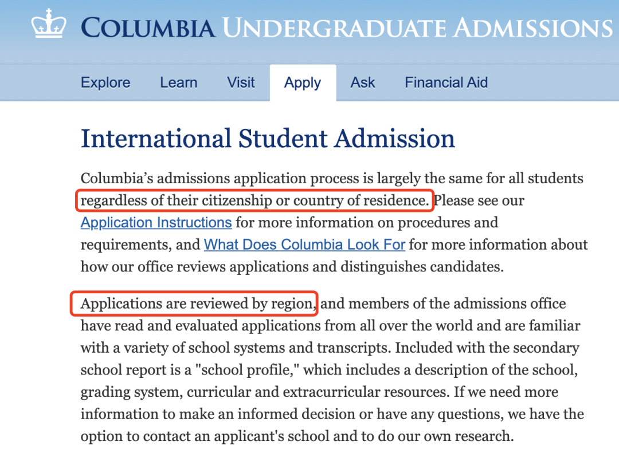Screen dimensions: 619x453
Task: Follow the Application Instructions link
Action: 156,223
